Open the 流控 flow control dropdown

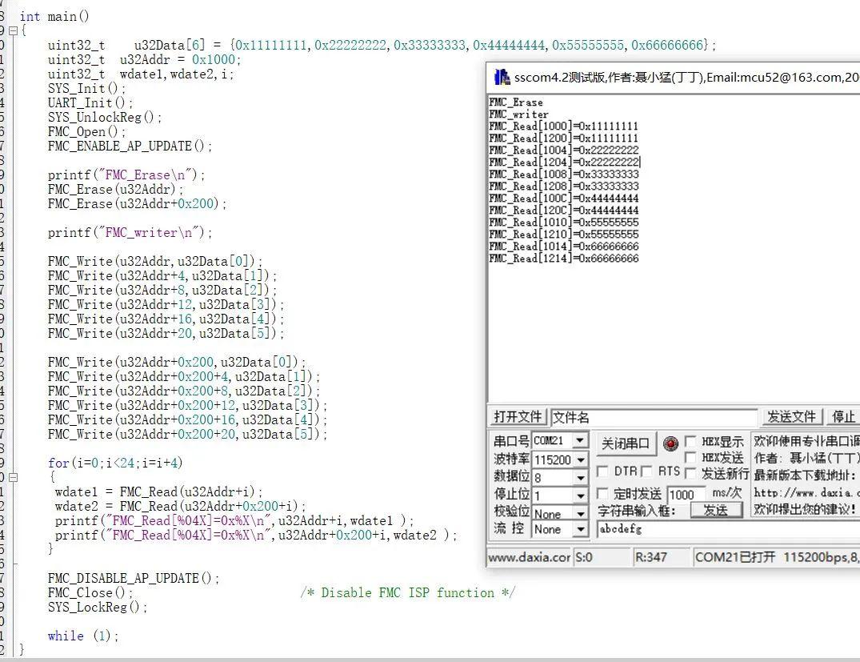tap(580, 529)
